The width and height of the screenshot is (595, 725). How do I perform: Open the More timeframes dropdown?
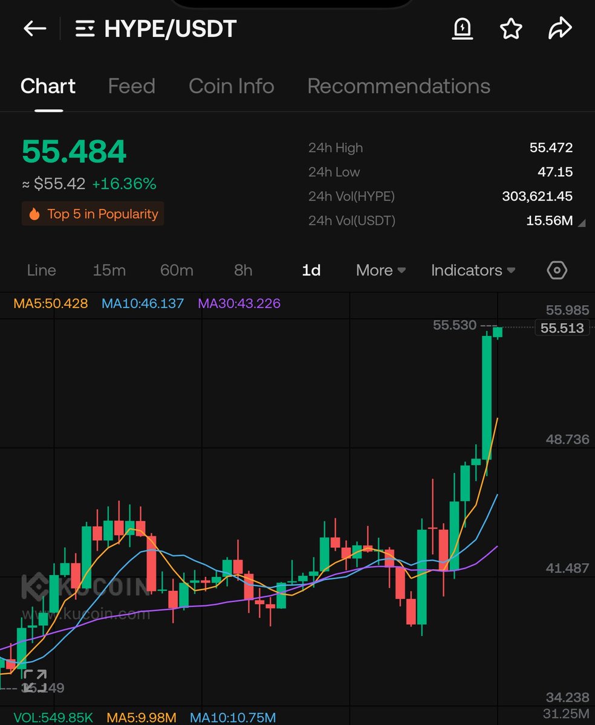(x=380, y=270)
